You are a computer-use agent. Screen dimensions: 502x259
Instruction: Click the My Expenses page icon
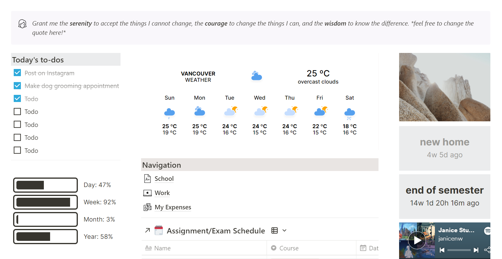click(147, 207)
